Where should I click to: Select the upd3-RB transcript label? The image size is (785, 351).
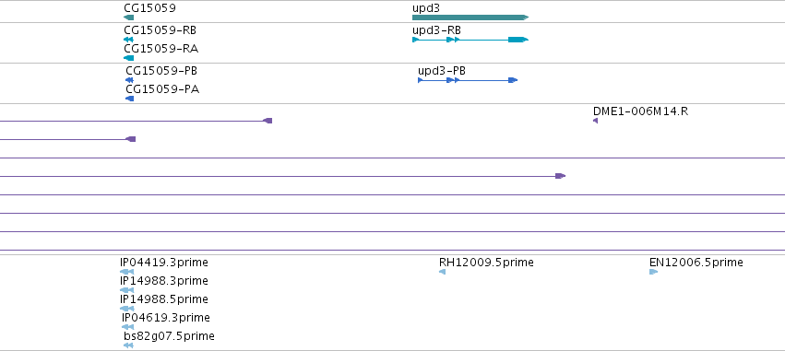436,30
